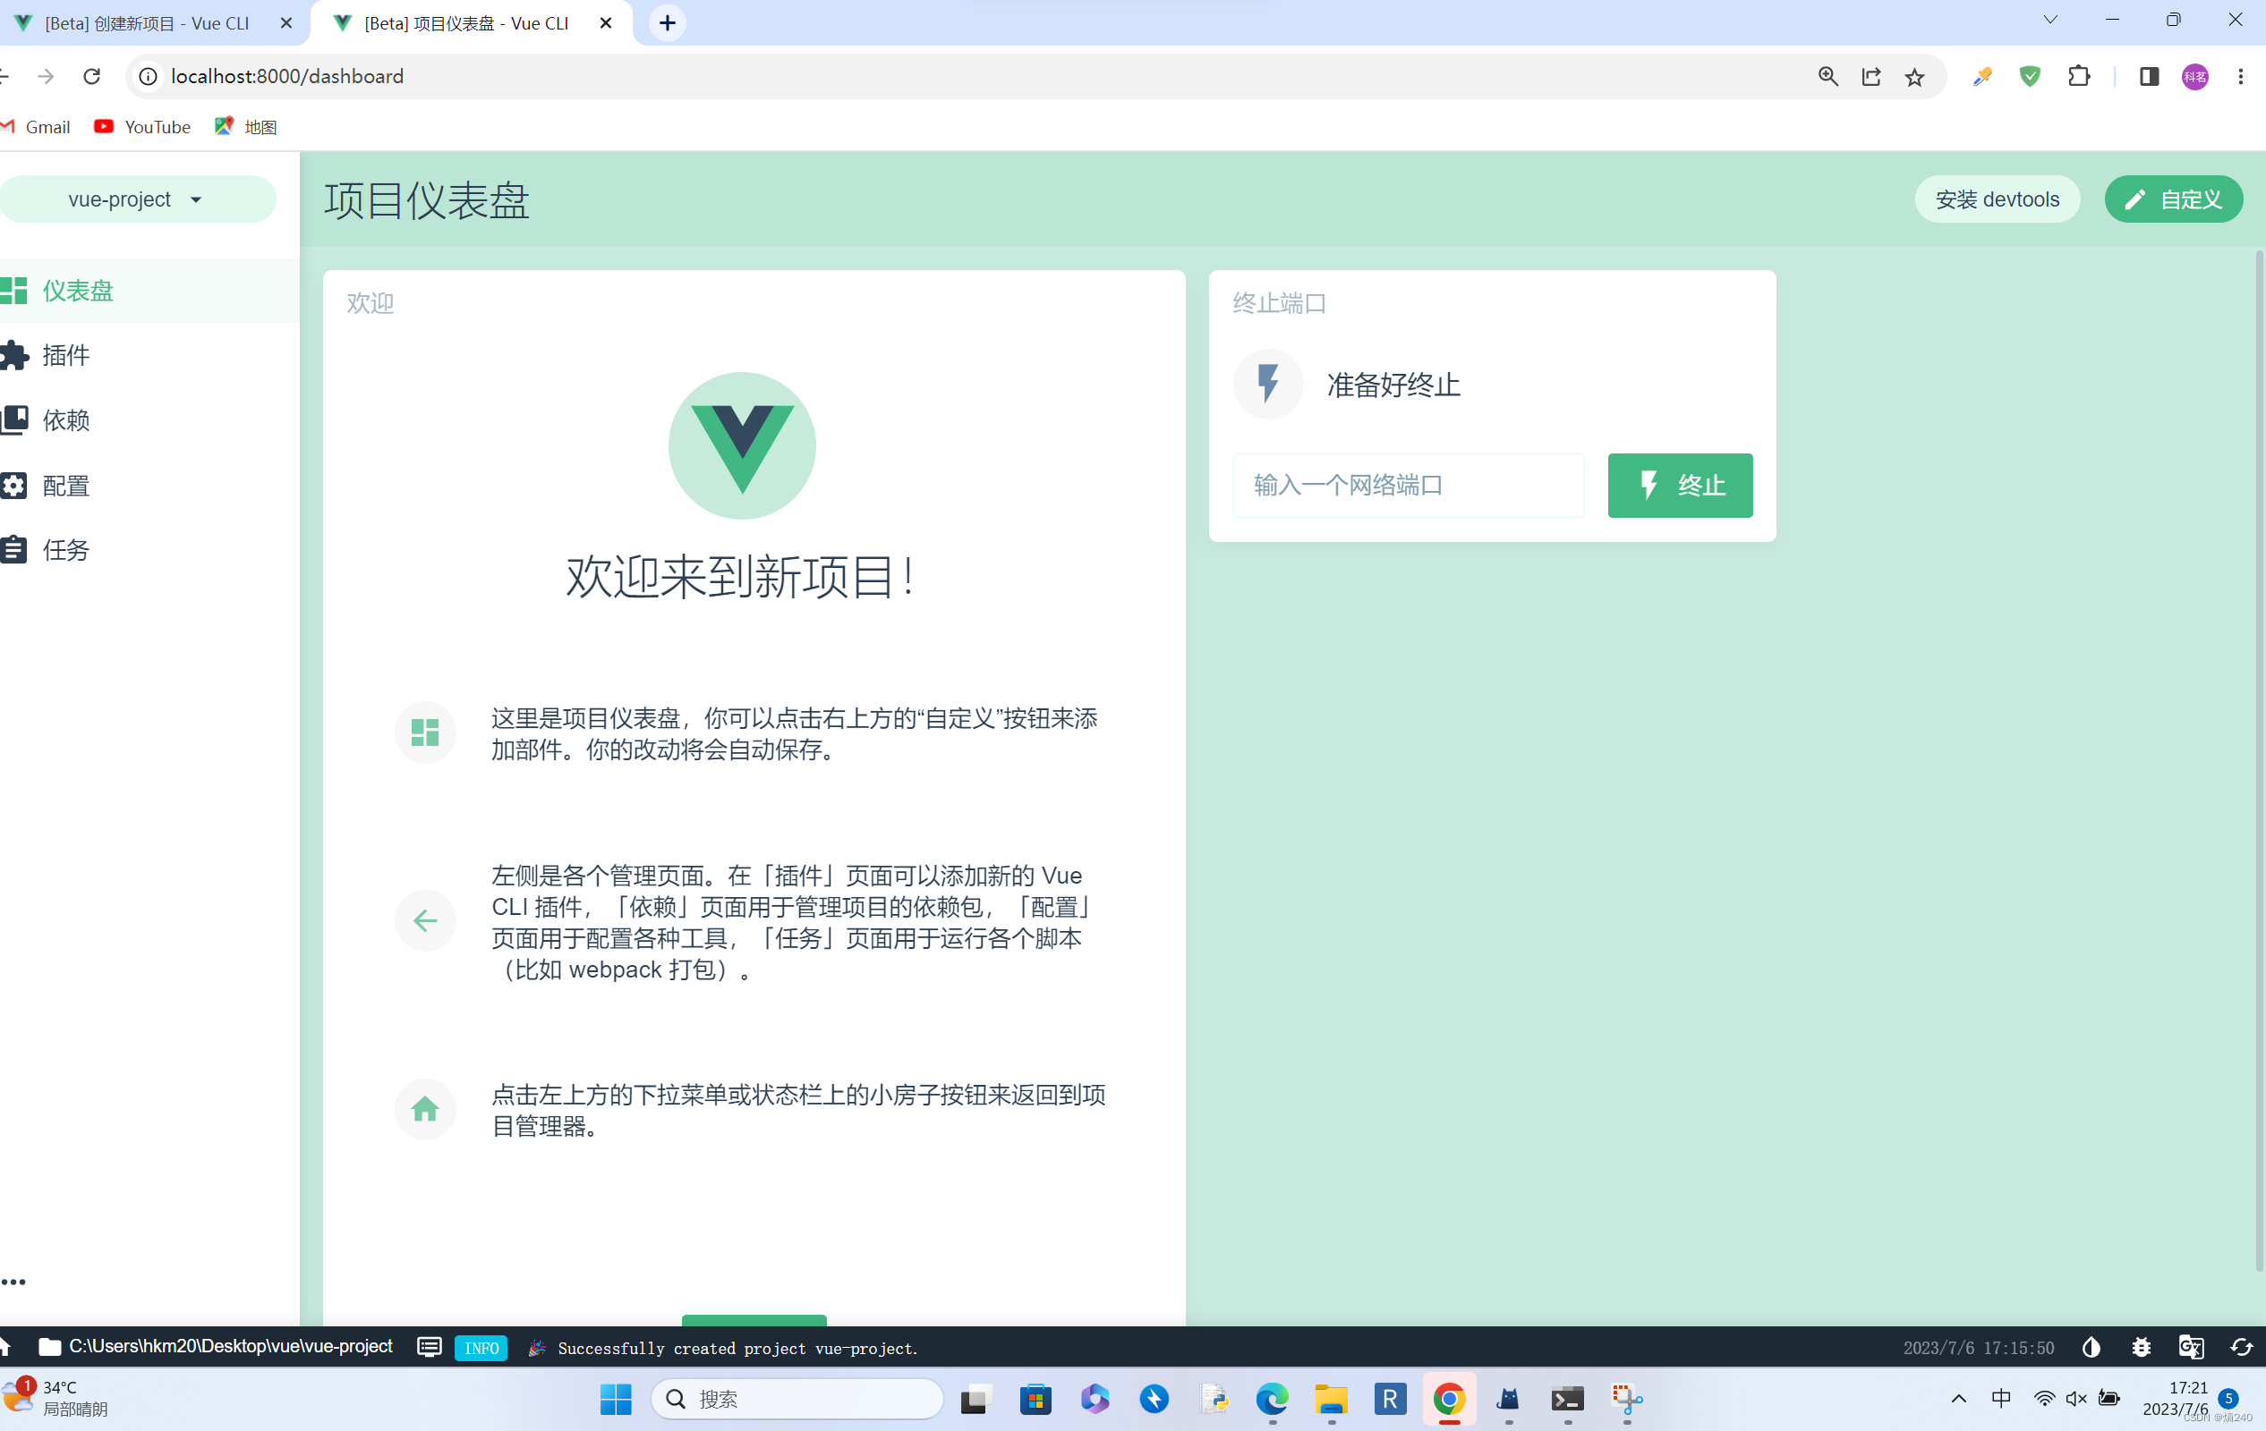
Task: Click the share page icon in address bar
Action: pyautogui.click(x=1870, y=76)
